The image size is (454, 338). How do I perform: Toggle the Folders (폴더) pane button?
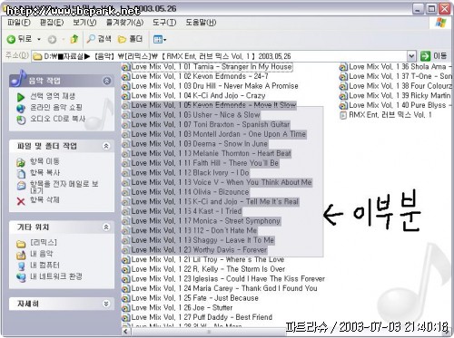130,39
